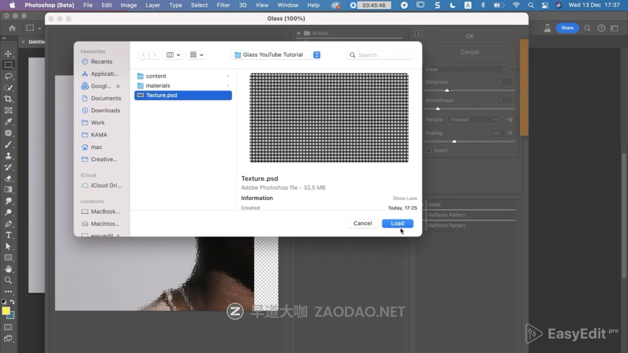Select the Move tool
The height and width of the screenshot is (353, 628).
(x=8, y=54)
